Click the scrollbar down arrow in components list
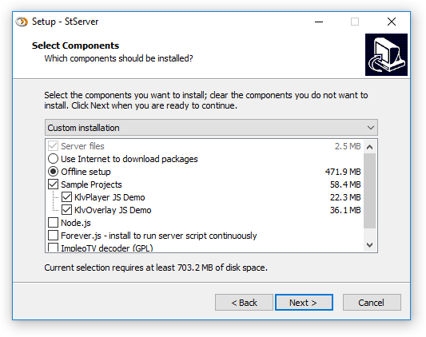The image size is (426, 337). pos(369,245)
